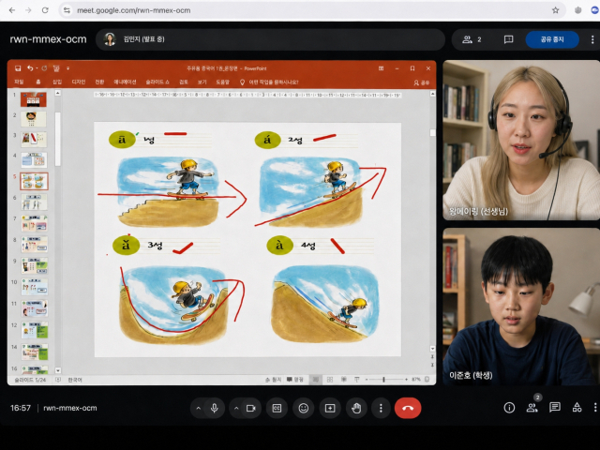The image size is (600, 450).
Task: Open the 도움말 ribbon tab
Action: [223, 82]
